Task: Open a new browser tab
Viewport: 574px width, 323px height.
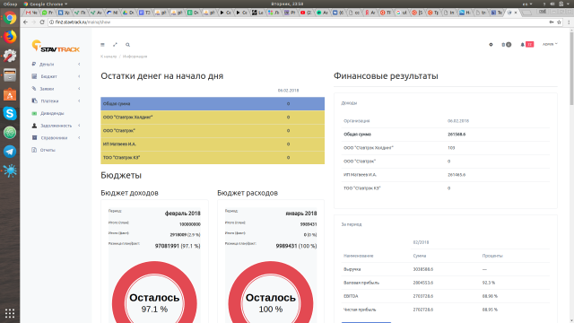Action: tap(526, 13)
